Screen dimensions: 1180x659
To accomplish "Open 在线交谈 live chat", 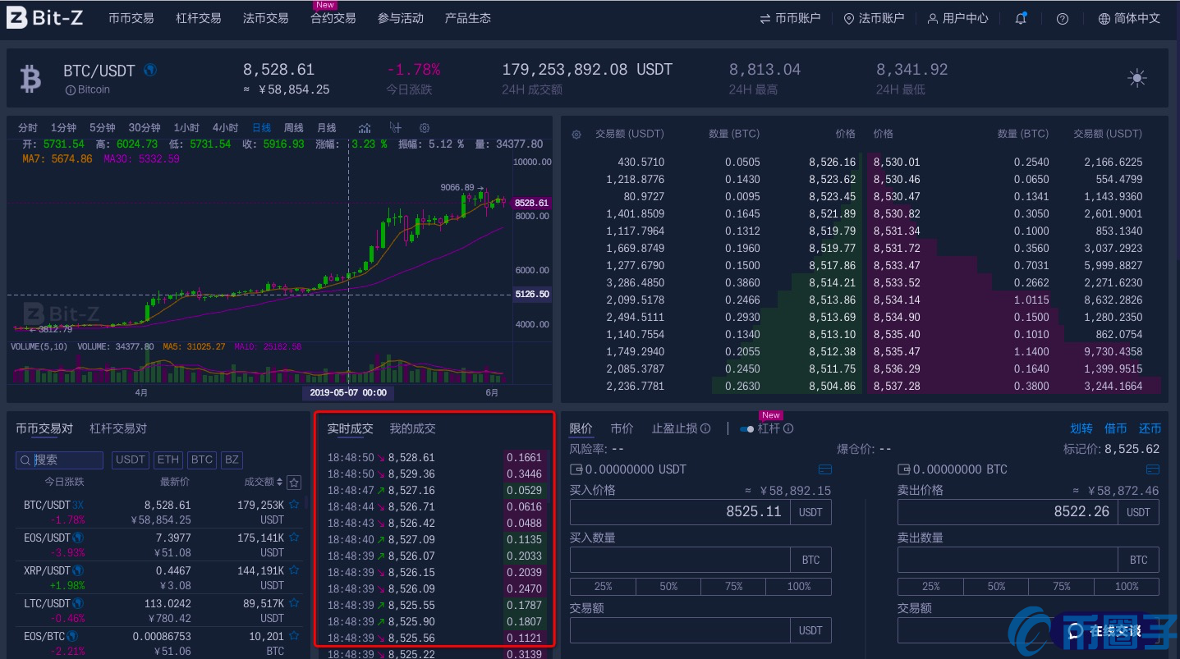I will coord(1105,631).
